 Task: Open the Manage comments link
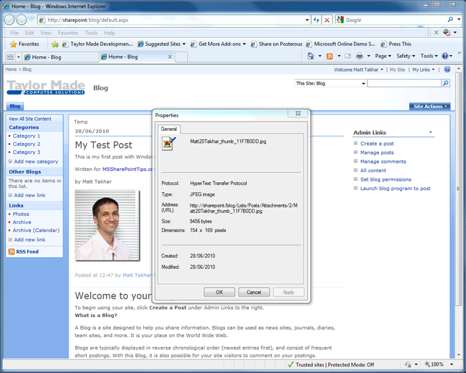(x=383, y=162)
